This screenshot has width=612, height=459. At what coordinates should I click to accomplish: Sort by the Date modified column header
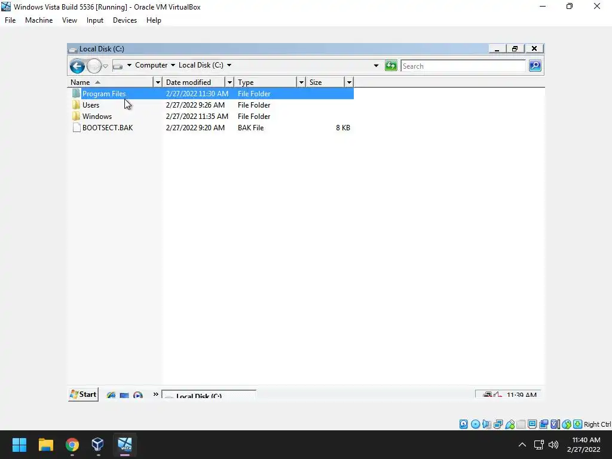click(x=194, y=82)
